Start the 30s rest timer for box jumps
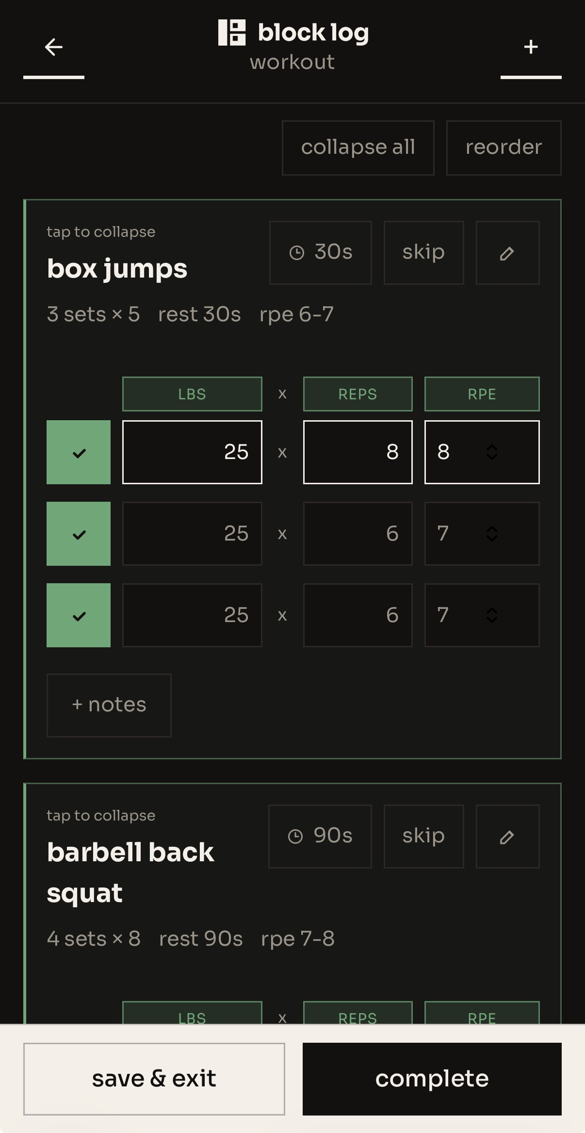The width and height of the screenshot is (585, 1133). tap(320, 252)
